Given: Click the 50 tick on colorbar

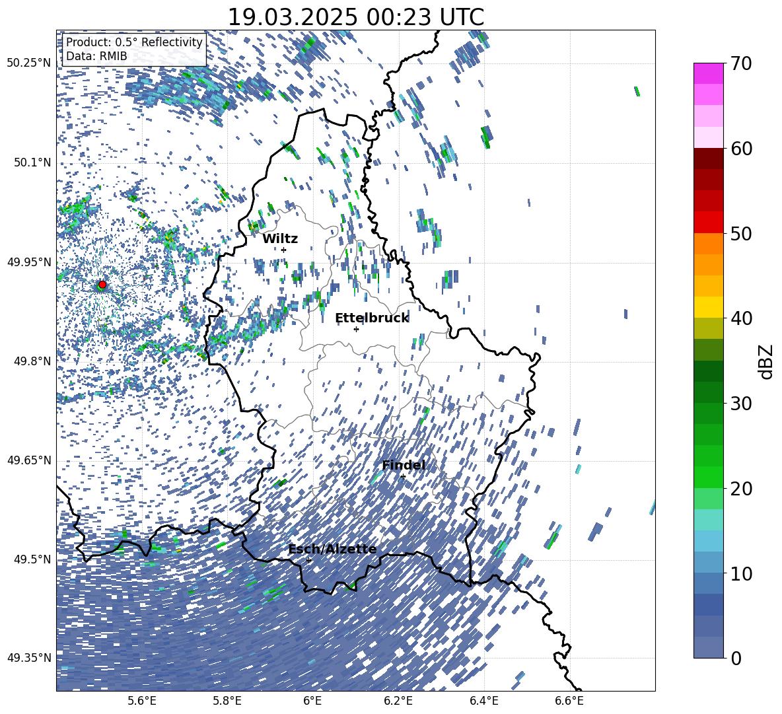Looking at the screenshot, I should coord(741,233).
